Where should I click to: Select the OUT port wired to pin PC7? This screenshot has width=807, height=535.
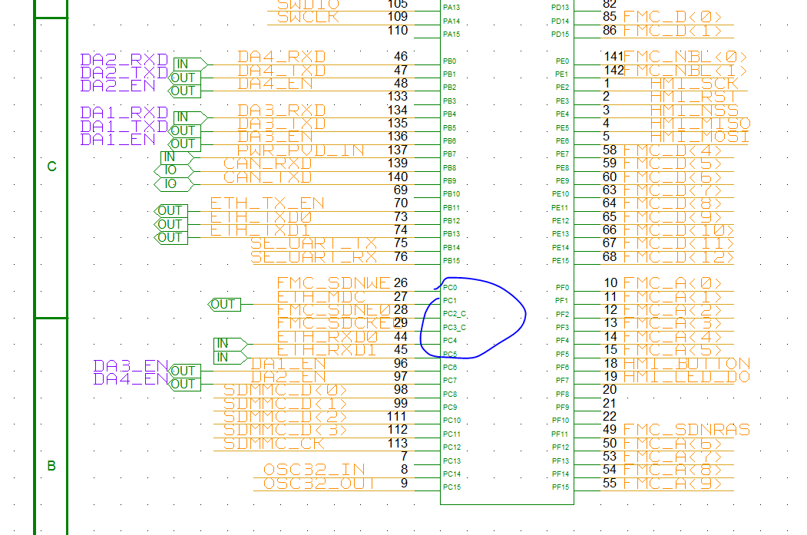184,385
